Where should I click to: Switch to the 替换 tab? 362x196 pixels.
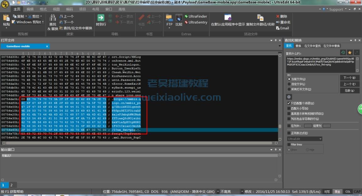299,45
